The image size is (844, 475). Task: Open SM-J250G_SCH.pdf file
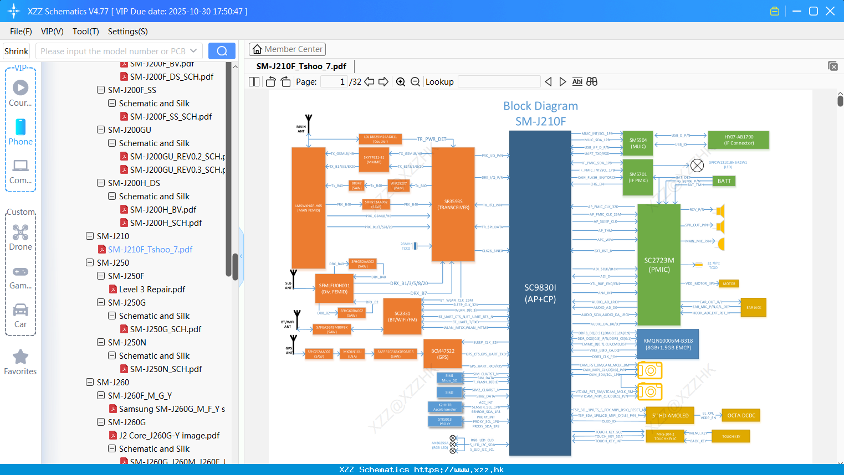[x=166, y=329]
